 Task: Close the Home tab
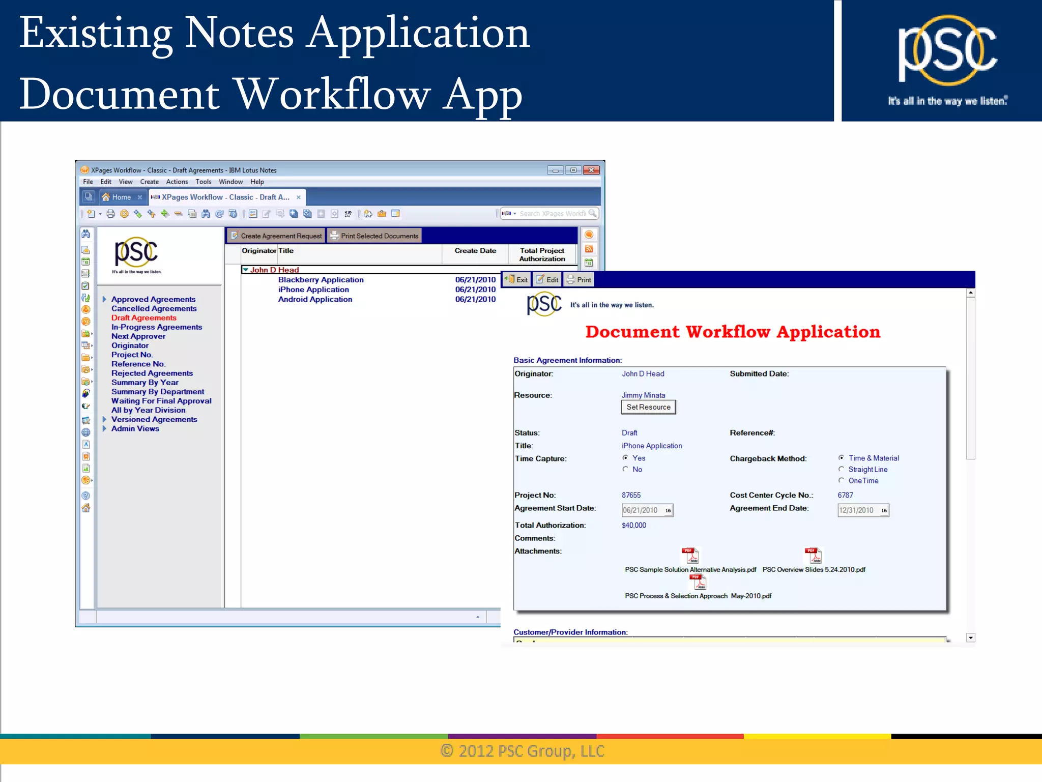[x=139, y=197]
